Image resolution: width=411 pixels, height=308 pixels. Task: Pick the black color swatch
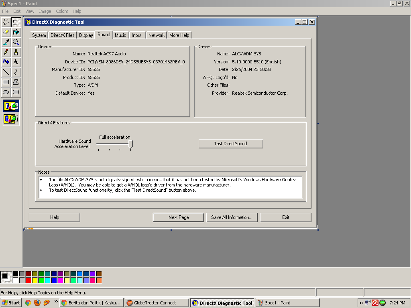(x=16, y=274)
